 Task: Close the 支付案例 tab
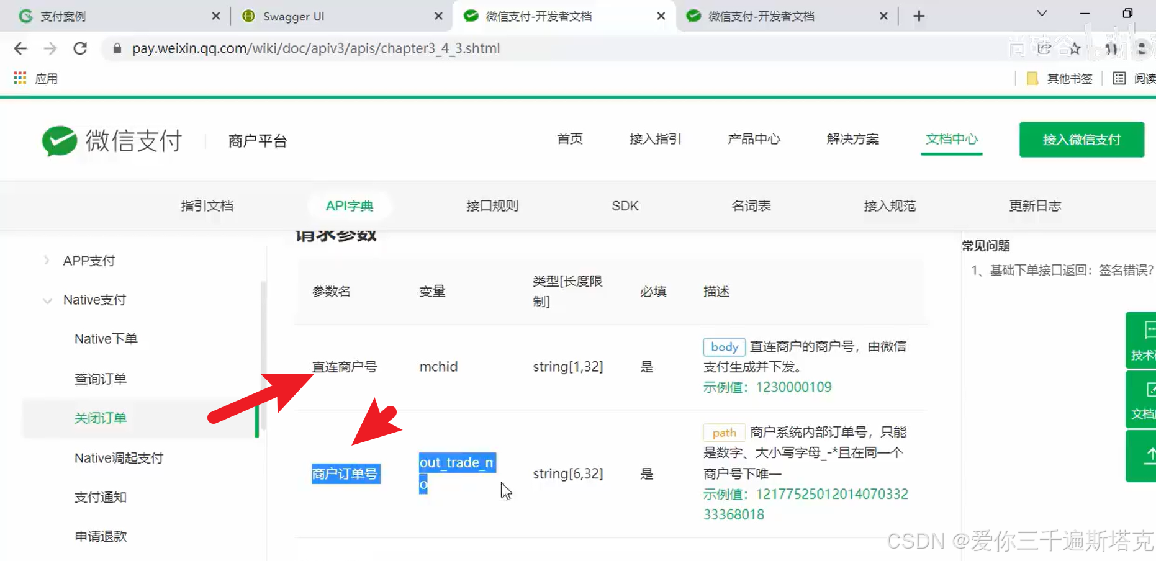[x=215, y=16]
